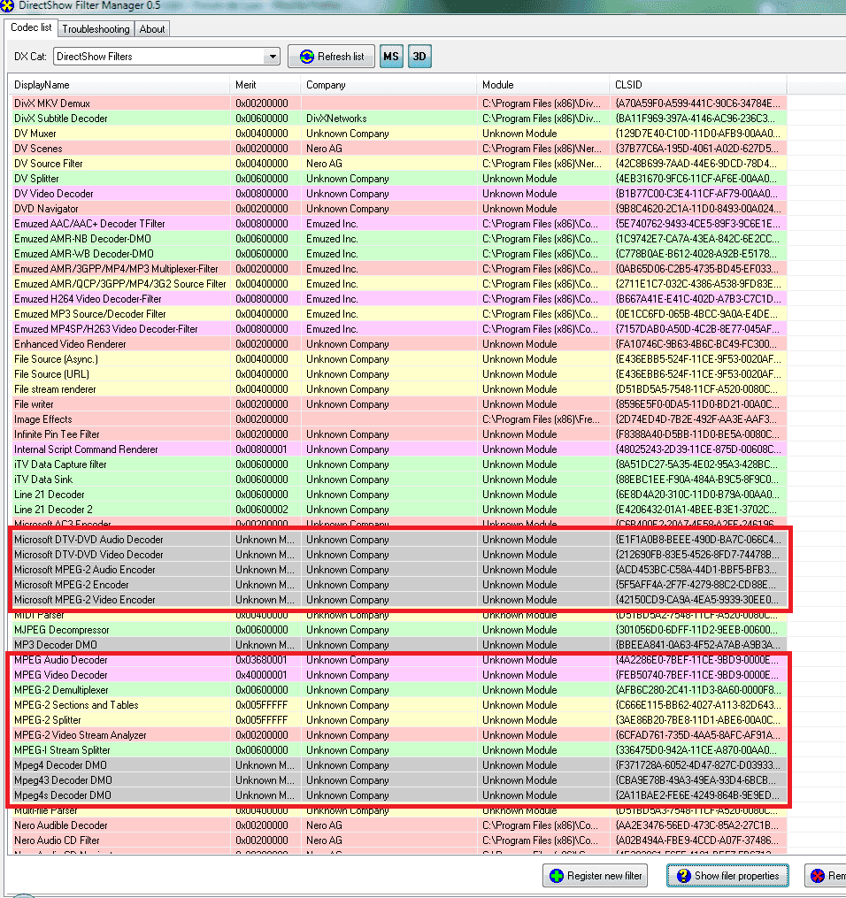Toggle the 3D filters button
This screenshot has height=898, width=846.
click(419, 56)
